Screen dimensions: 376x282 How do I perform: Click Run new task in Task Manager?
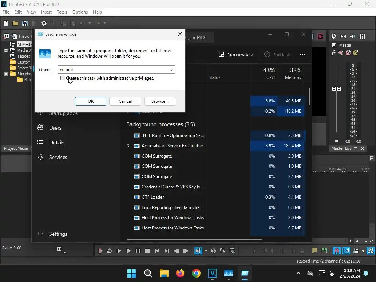point(236,55)
